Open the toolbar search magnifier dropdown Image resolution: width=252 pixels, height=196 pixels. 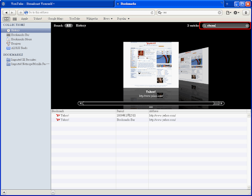(160, 13)
